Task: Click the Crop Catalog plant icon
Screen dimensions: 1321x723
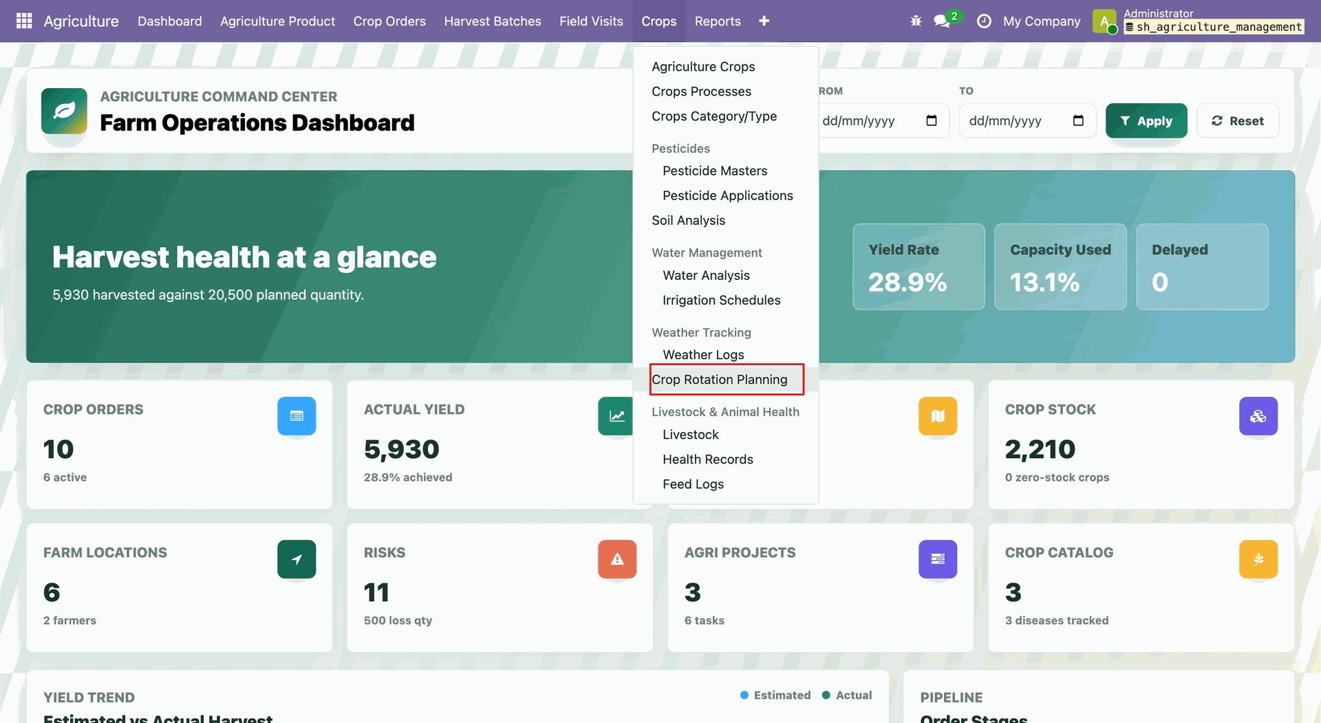Action: (1258, 559)
